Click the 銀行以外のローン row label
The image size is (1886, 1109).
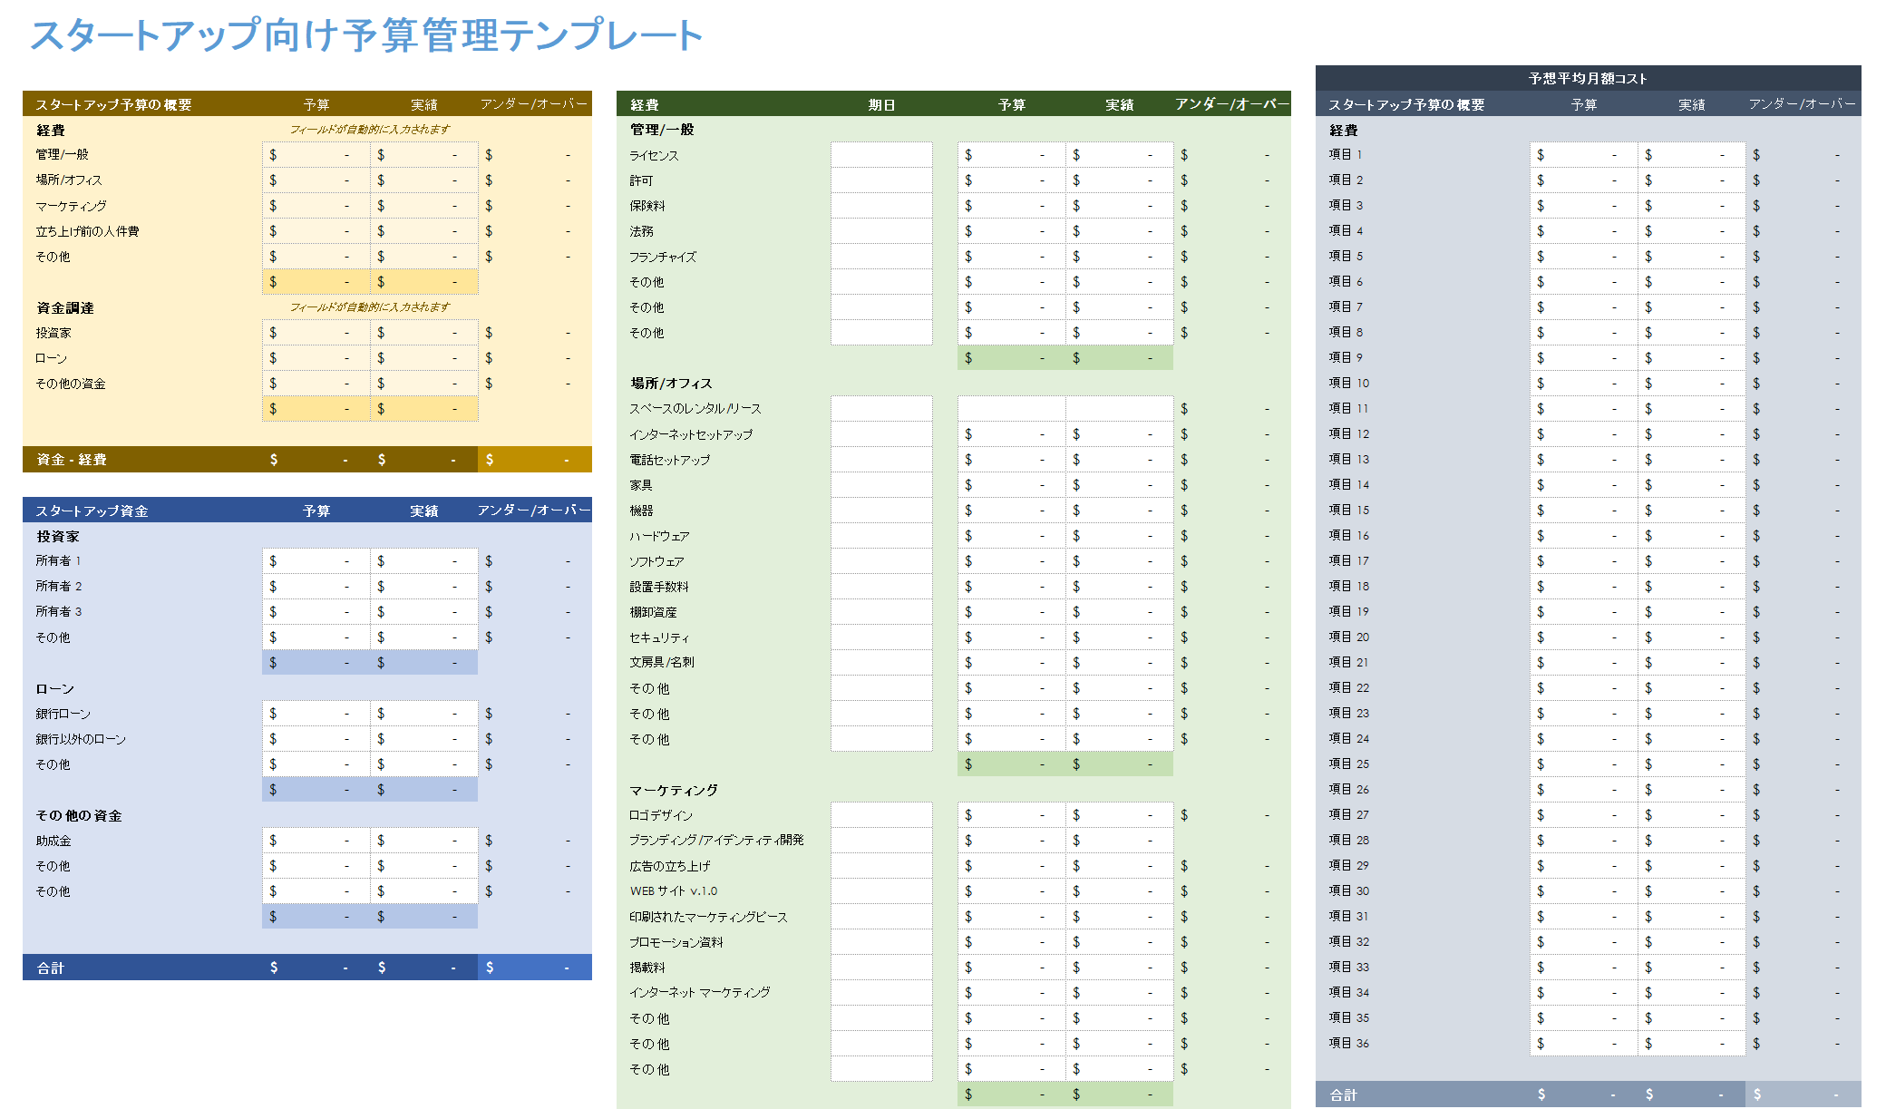pyautogui.click(x=81, y=739)
